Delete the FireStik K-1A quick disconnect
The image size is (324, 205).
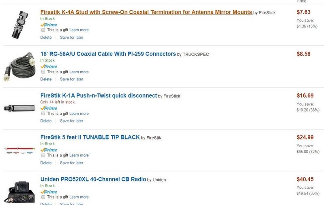46,121
